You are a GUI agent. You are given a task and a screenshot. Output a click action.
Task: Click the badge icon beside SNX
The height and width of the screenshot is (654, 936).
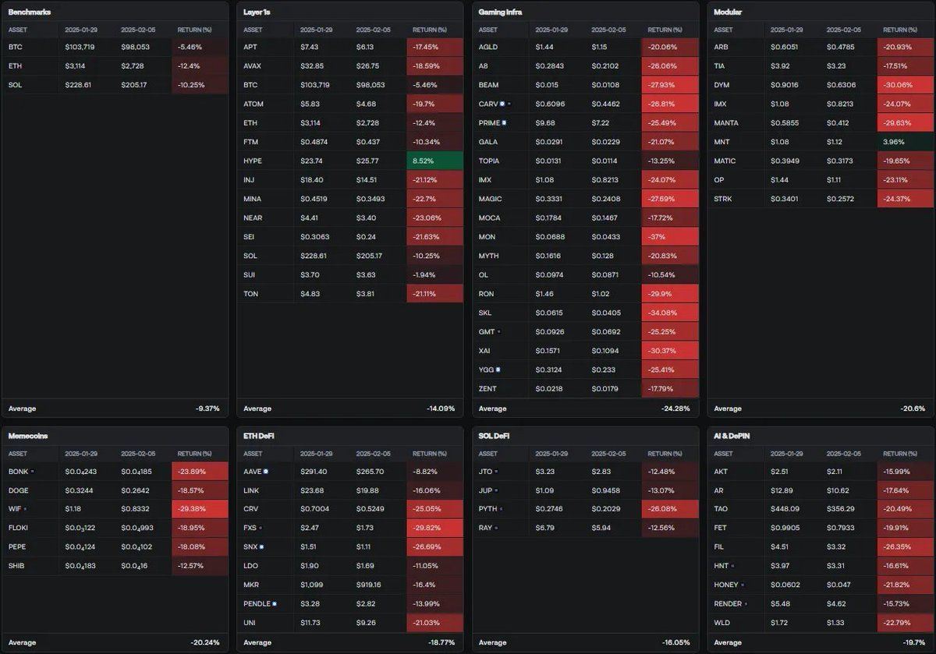click(261, 547)
